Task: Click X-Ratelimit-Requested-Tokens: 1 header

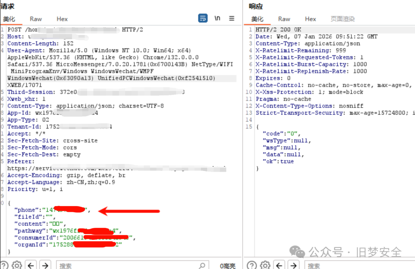Action: click(x=309, y=57)
